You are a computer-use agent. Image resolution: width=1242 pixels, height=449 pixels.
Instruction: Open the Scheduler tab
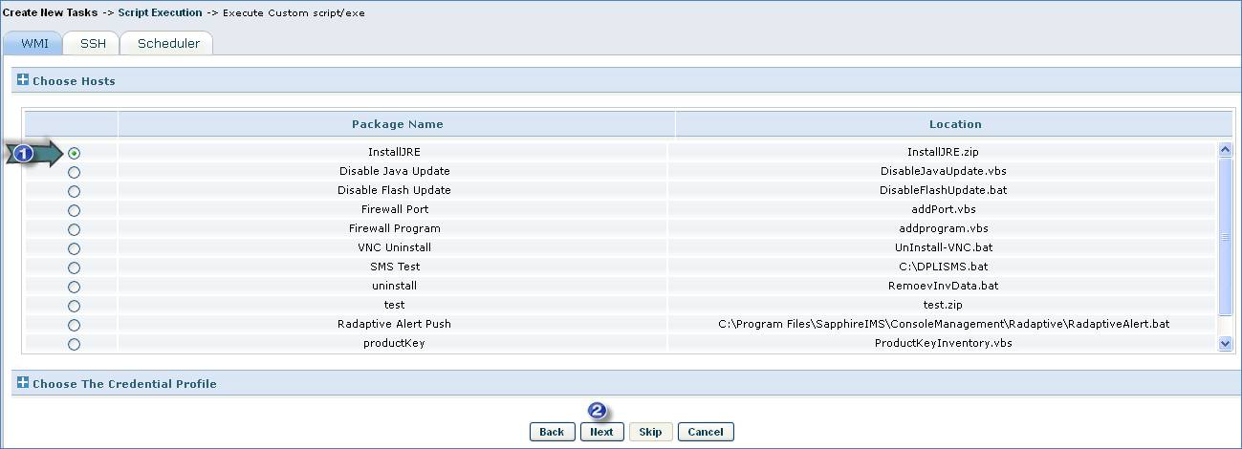(x=168, y=43)
